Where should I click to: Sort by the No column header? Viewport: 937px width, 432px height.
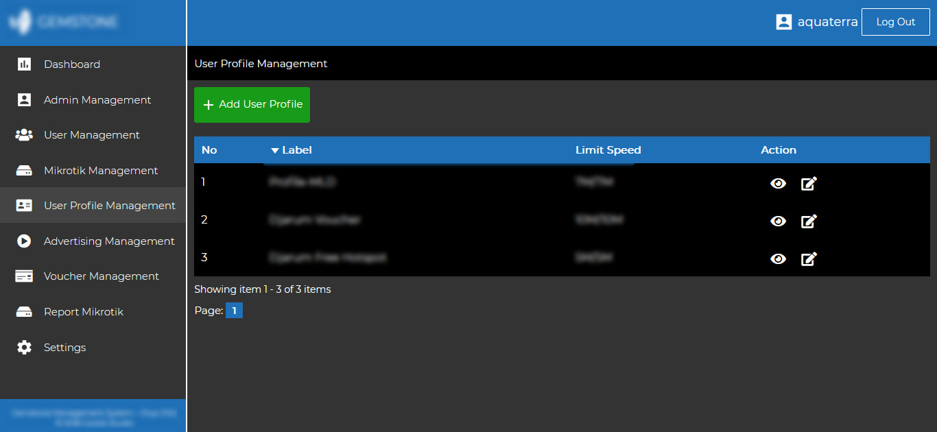(x=209, y=150)
